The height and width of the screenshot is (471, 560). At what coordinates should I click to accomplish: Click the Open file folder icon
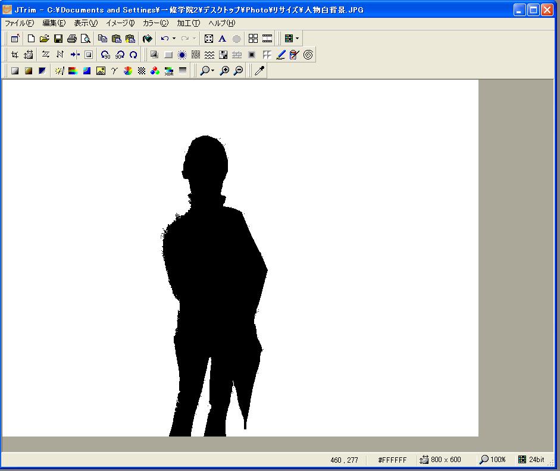click(45, 39)
